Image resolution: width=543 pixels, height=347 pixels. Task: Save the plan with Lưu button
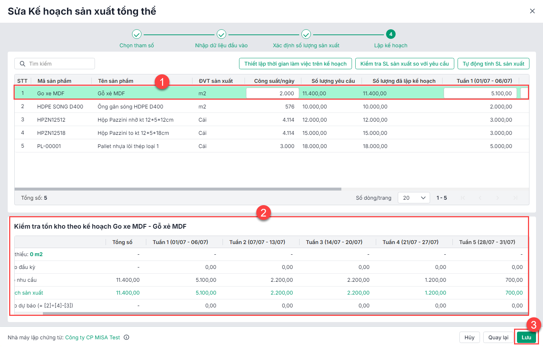pos(526,337)
